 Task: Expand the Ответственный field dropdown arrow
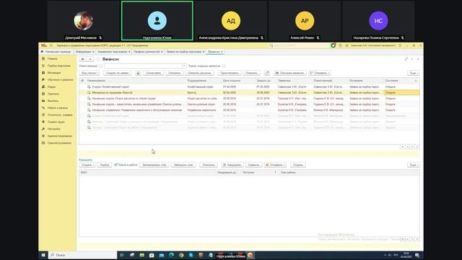(184, 66)
